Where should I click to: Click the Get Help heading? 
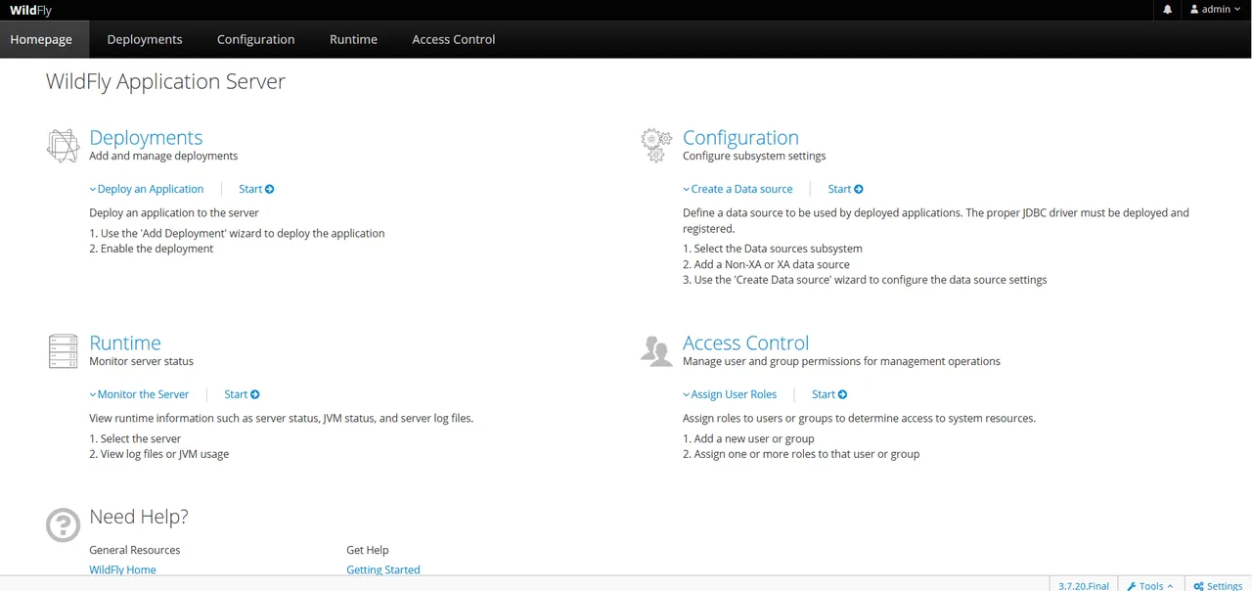pos(368,550)
